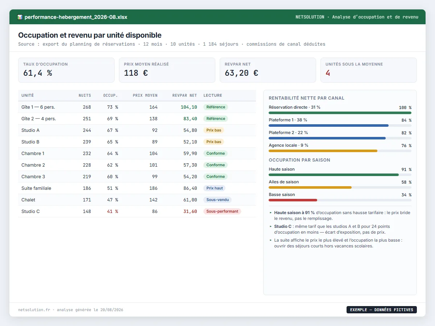Click the Haute saison 91 % value
This screenshot has width=435, height=326.
pyautogui.click(x=406, y=170)
